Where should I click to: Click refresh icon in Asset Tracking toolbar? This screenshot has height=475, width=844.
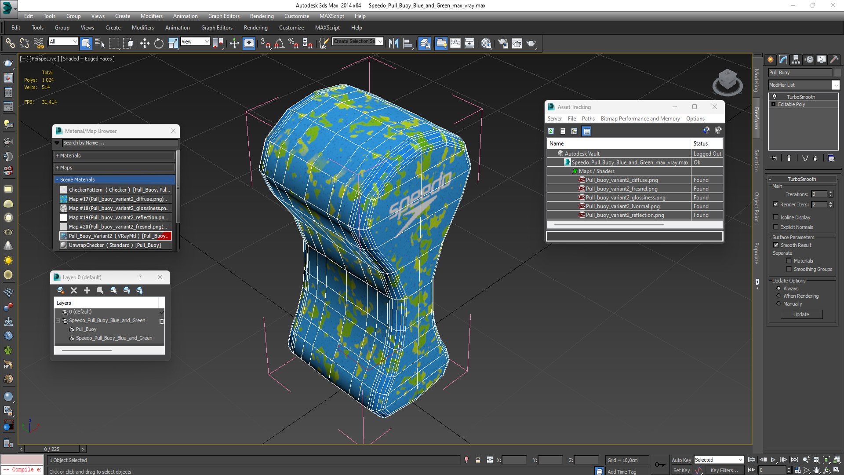click(551, 131)
